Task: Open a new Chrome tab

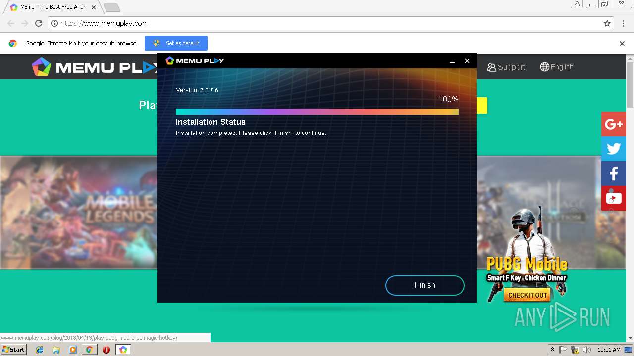Action: click(112, 8)
